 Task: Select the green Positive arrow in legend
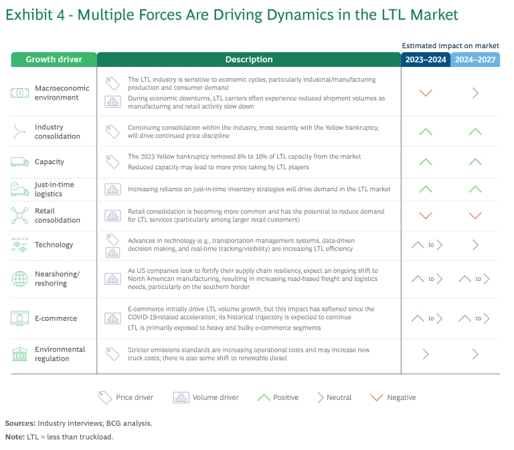tap(264, 397)
